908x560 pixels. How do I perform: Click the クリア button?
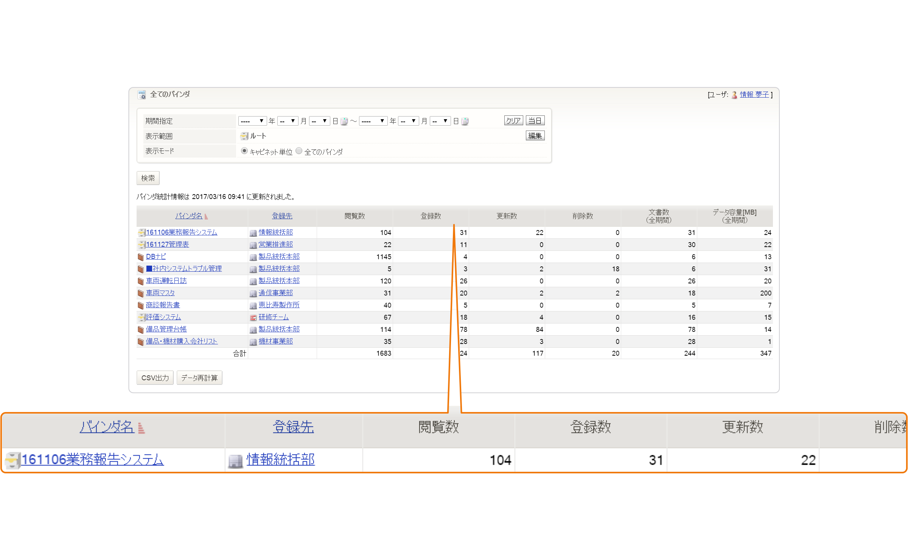(513, 121)
